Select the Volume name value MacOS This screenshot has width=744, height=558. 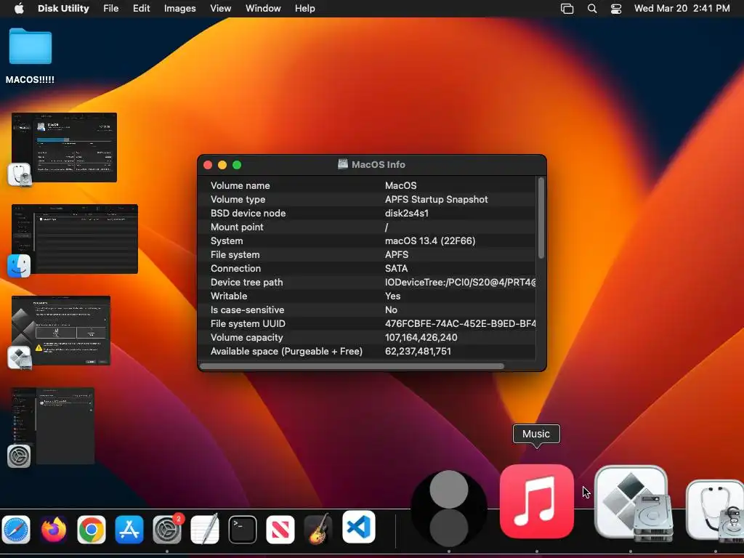pyautogui.click(x=400, y=185)
